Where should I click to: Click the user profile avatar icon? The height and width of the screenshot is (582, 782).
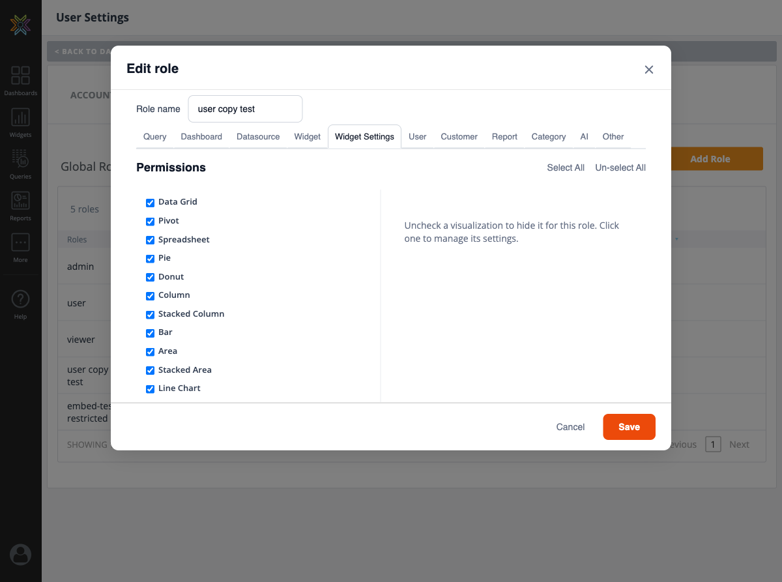point(21,554)
